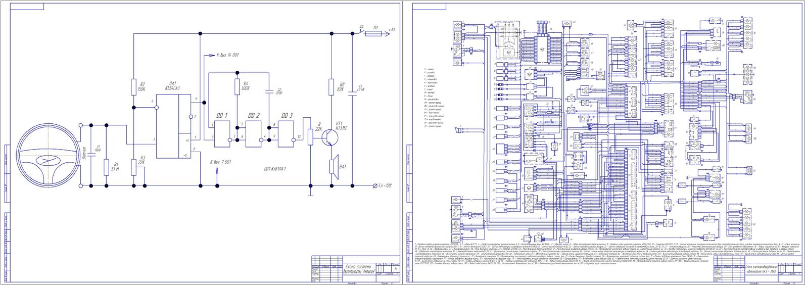Click the horn symbol in UAZ wiring diagram

(458, 130)
